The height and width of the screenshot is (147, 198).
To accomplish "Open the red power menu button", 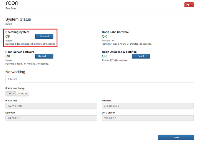I will point(189,5).
